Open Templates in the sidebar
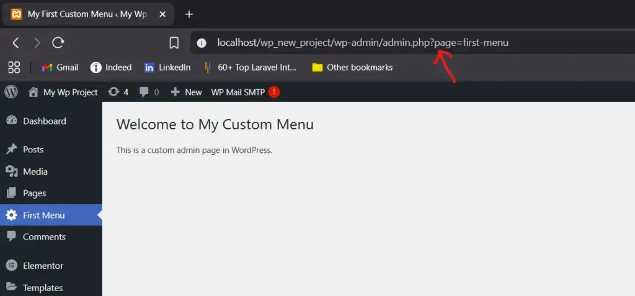This screenshot has width=635, height=296. pos(42,288)
